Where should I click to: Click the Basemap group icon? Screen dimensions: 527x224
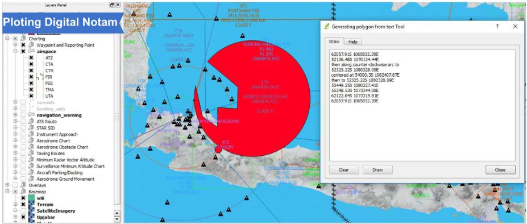click(x=23, y=192)
